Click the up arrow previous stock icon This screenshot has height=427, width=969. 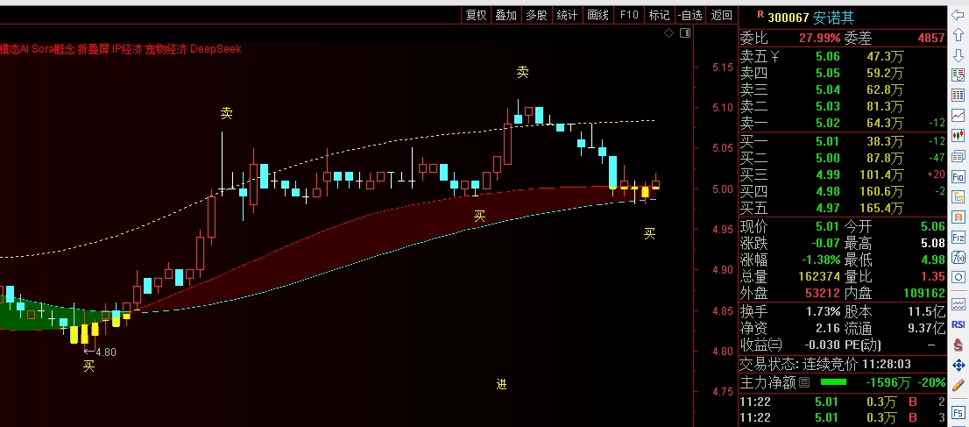click(958, 35)
